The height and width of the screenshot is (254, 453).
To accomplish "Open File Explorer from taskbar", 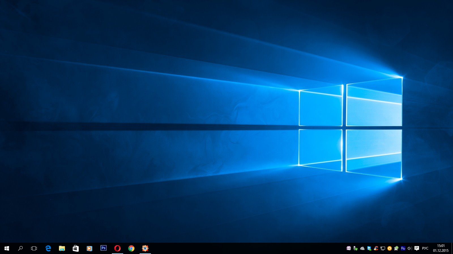I will 62,248.
